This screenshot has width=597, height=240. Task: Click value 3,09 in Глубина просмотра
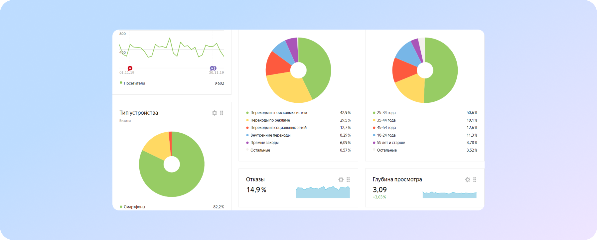point(379,190)
